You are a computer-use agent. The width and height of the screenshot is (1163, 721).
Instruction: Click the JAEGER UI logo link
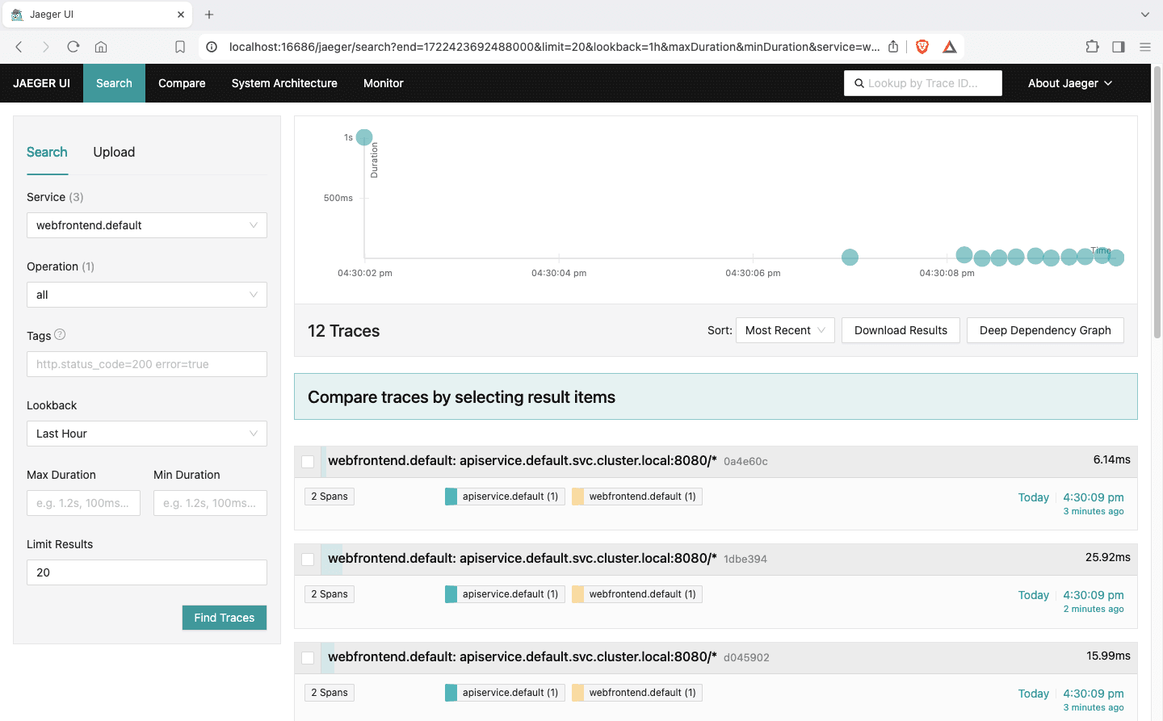pos(41,83)
